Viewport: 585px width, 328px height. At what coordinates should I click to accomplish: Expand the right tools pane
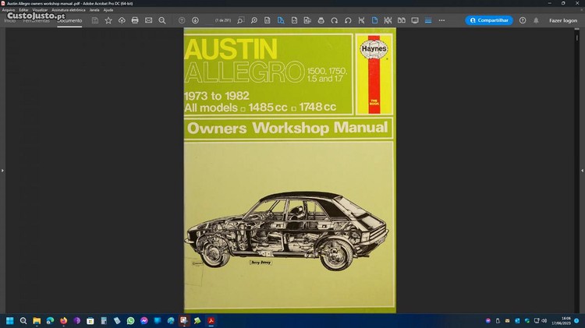coord(582,170)
